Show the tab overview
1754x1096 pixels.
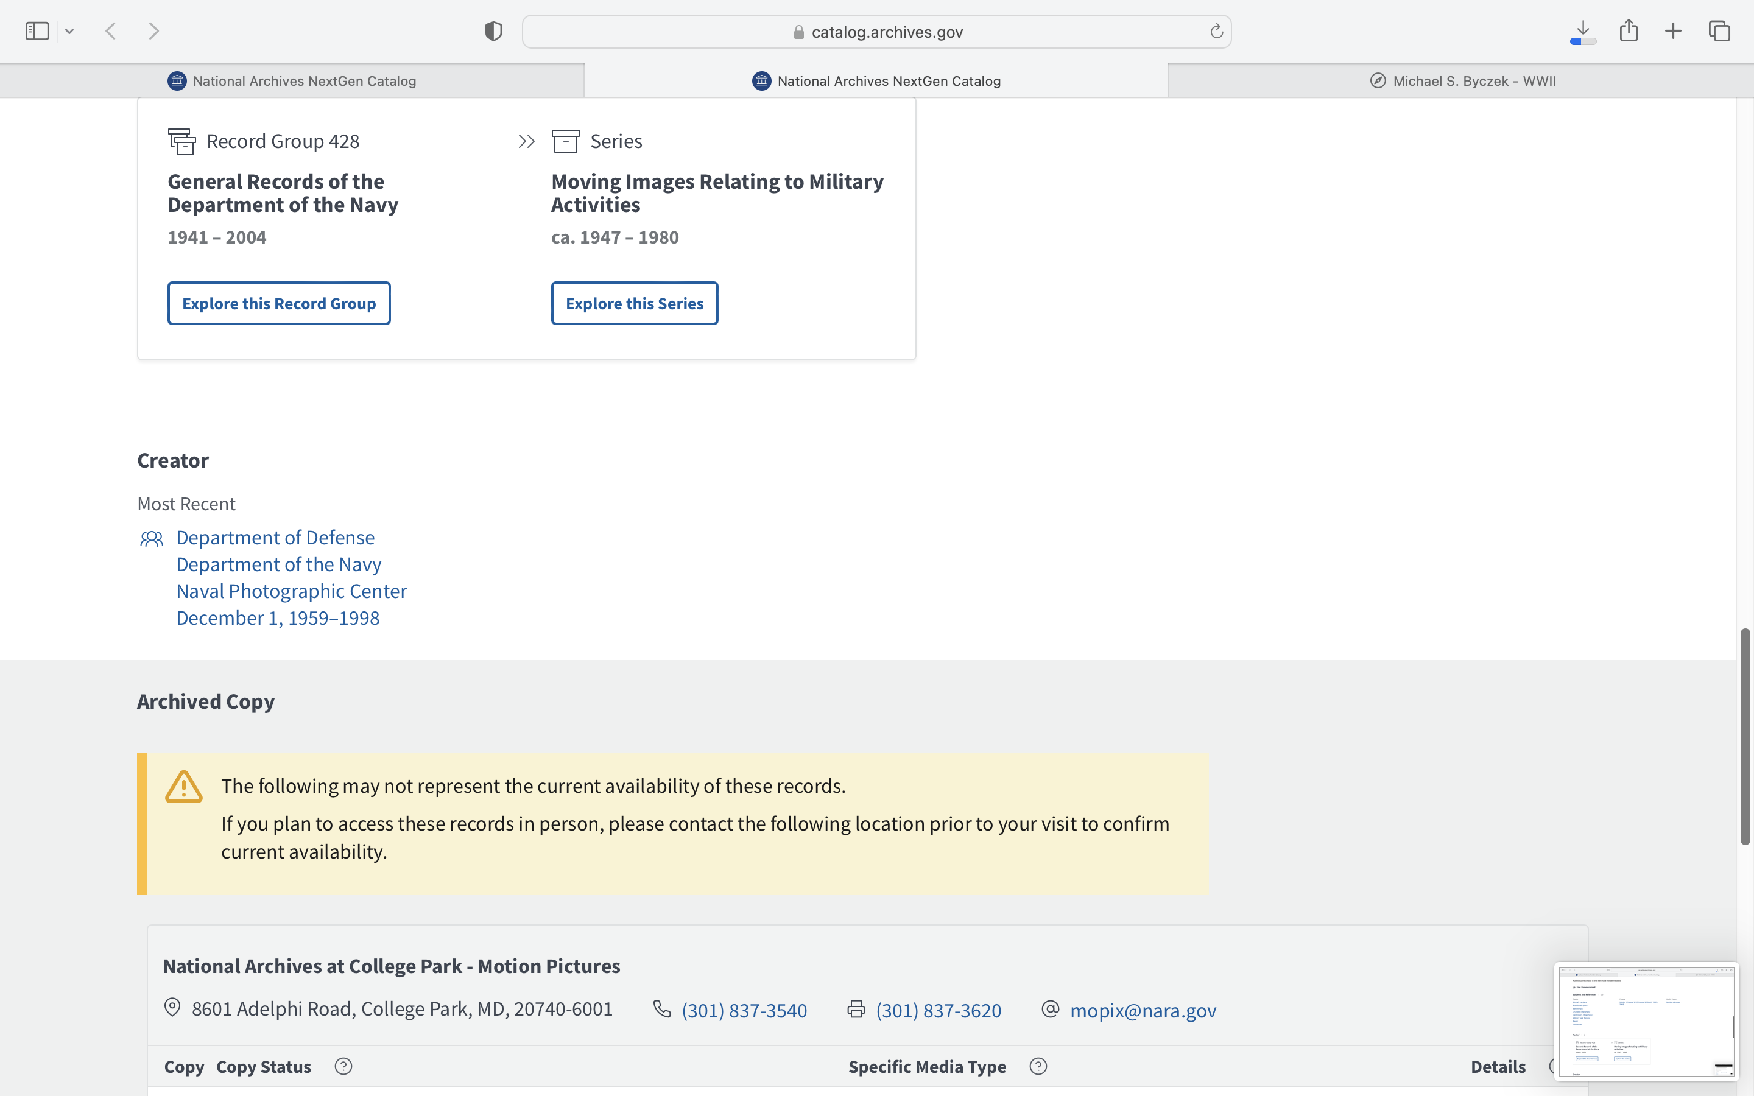[x=1719, y=31]
